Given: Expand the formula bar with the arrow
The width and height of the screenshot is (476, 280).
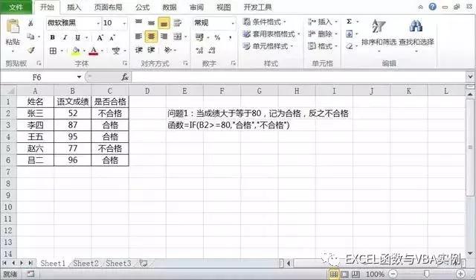Looking at the screenshot, I should coord(471,77).
